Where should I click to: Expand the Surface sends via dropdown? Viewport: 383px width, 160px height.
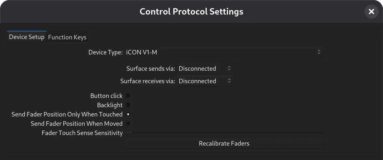pos(206,68)
